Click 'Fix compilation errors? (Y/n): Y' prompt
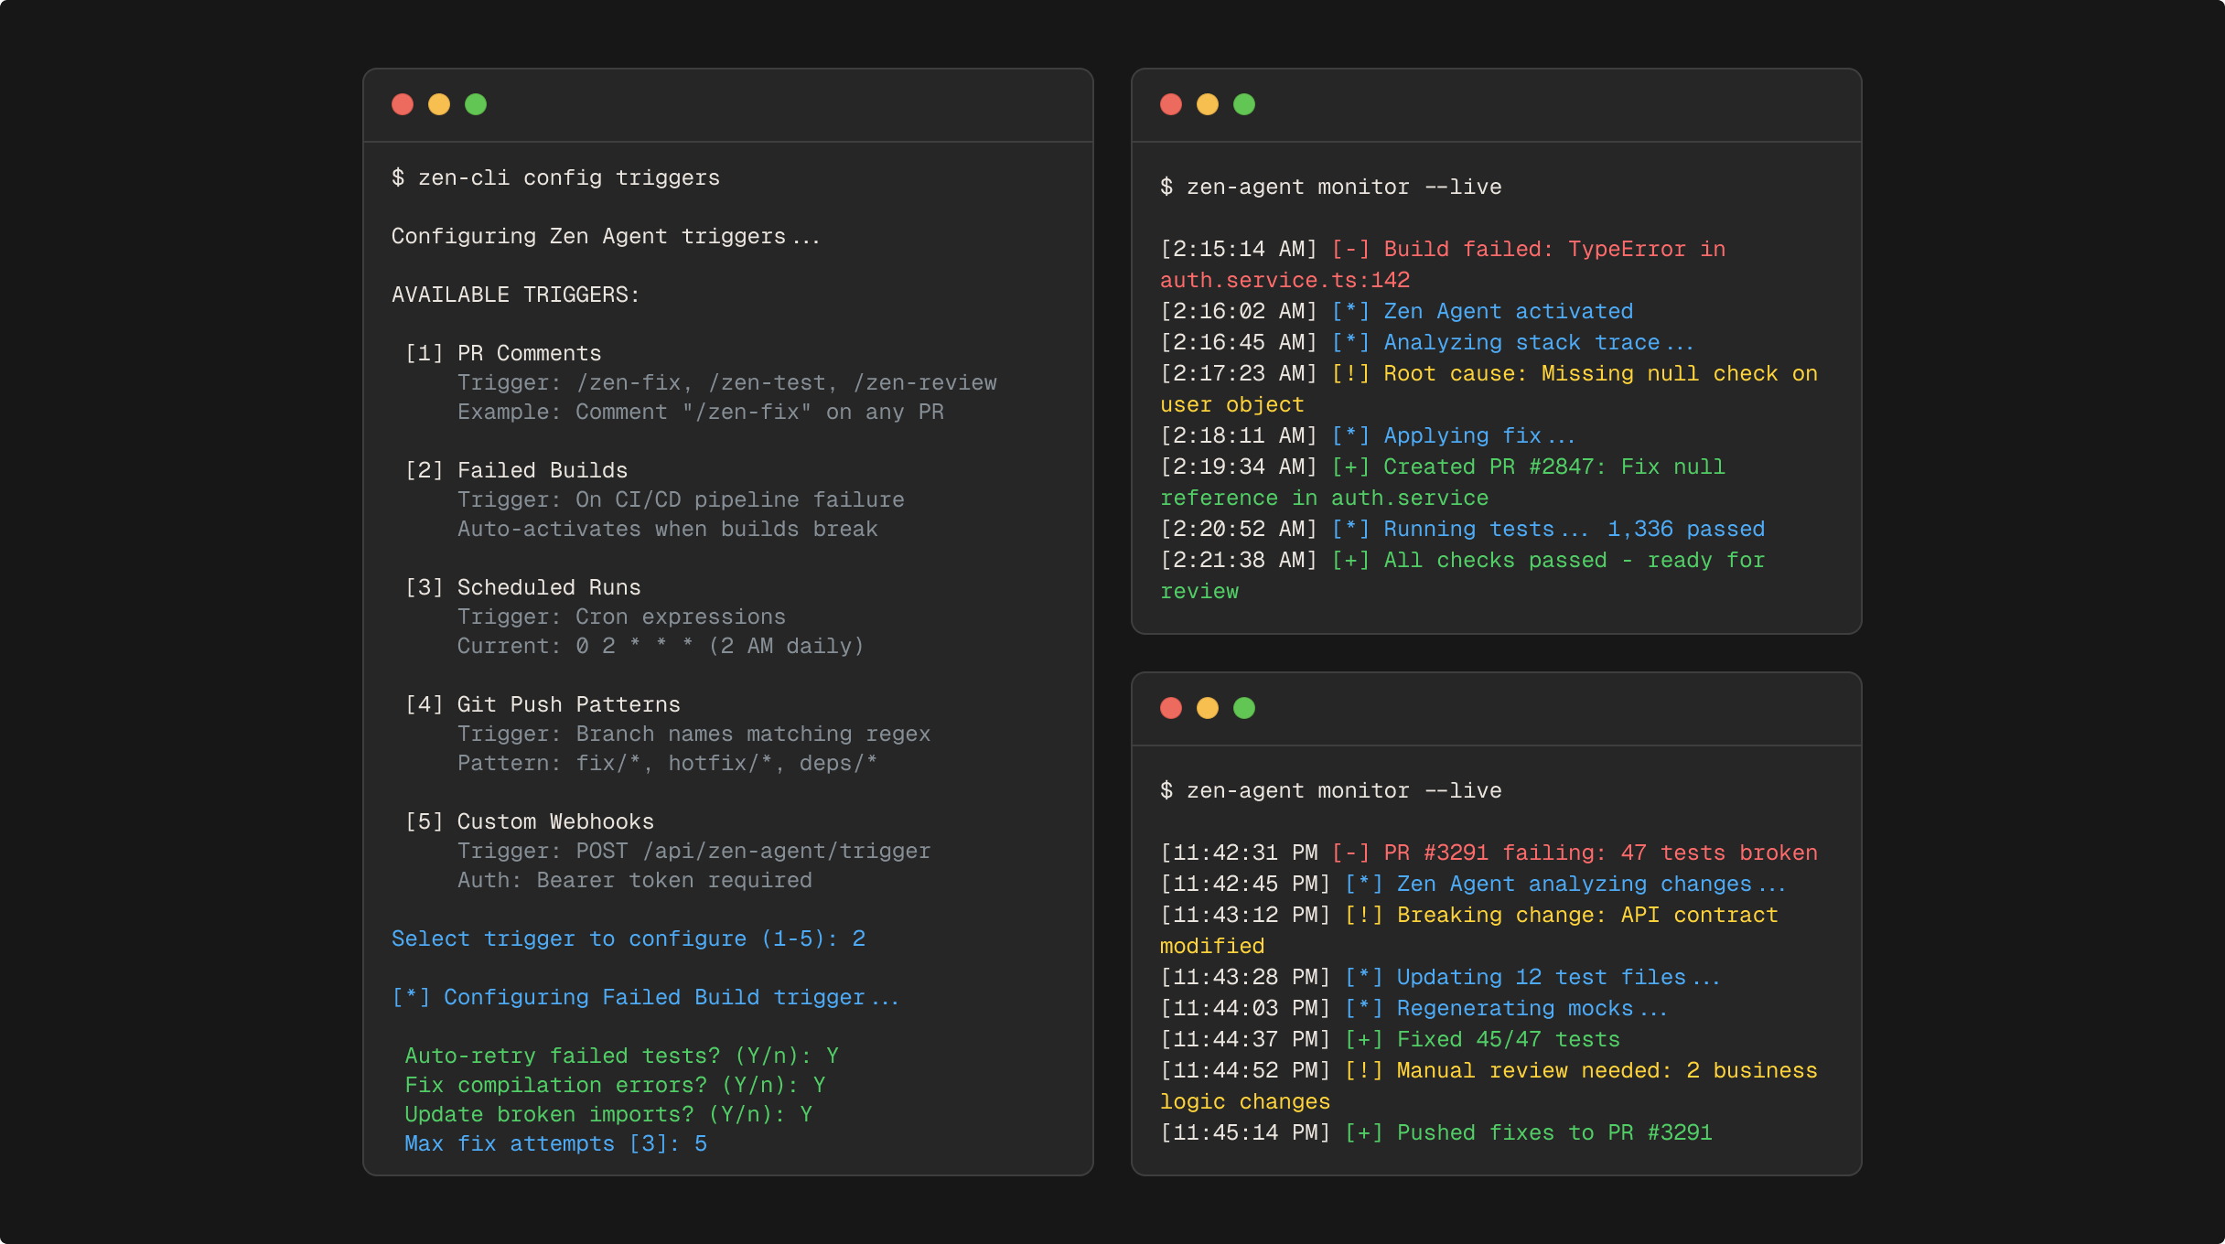Image resolution: width=2225 pixels, height=1244 pixels. 615,1085
